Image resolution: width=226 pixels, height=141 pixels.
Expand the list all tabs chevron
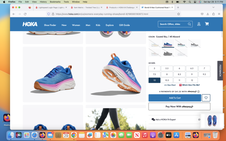click(x=213, y=7)
